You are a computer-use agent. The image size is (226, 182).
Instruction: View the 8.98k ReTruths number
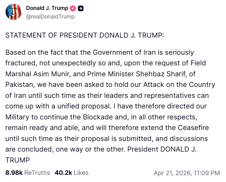point(14,173)
